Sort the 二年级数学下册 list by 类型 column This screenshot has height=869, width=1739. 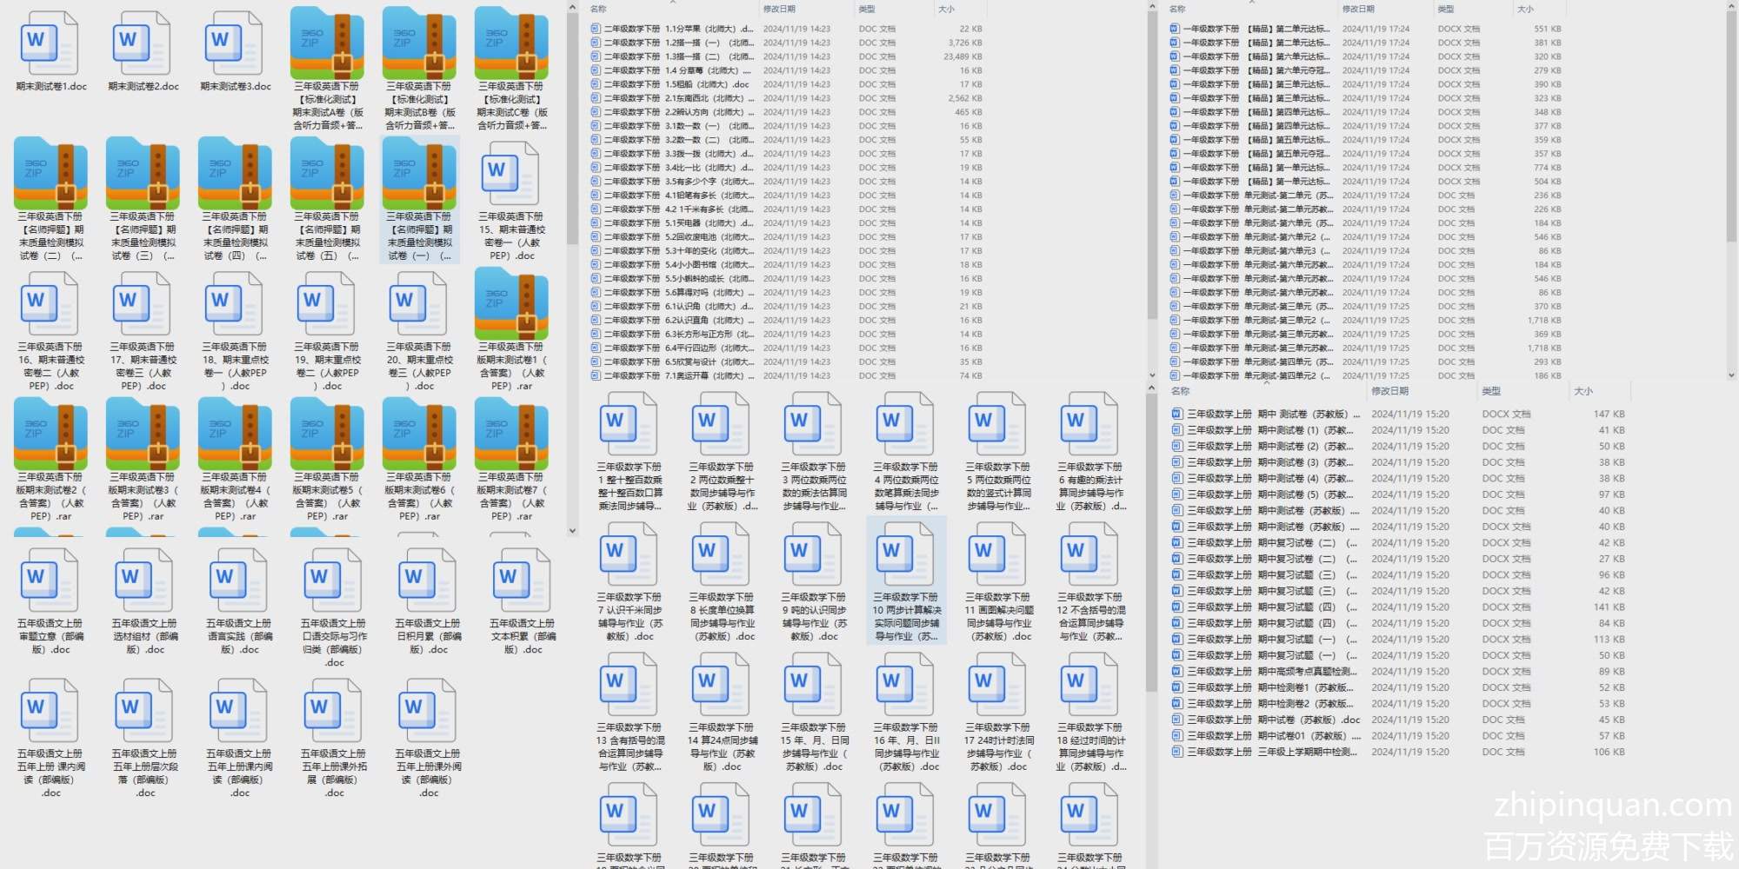click(867, 9)
